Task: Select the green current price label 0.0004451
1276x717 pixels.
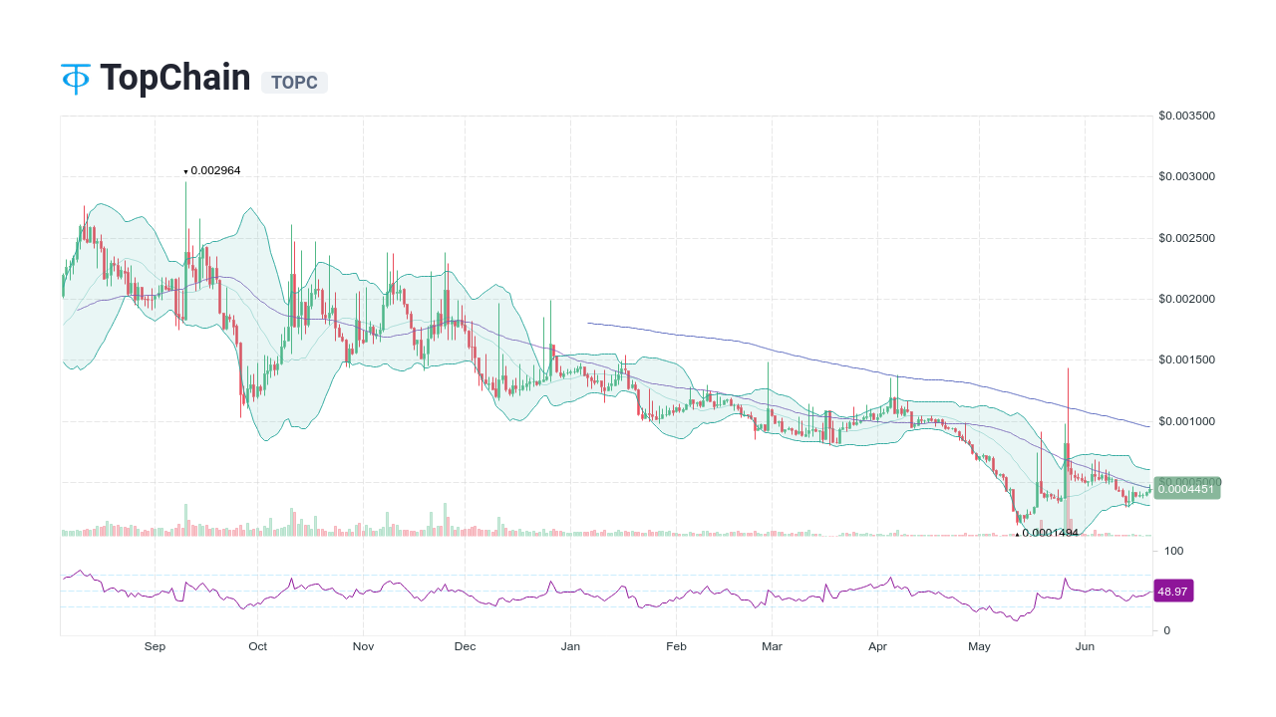Action: [1186, 489]
